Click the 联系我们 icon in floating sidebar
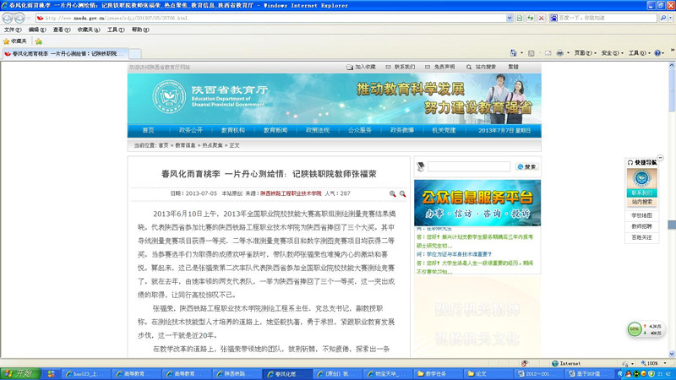This screenshot has width=676, height=380. [x=641, y=182]
